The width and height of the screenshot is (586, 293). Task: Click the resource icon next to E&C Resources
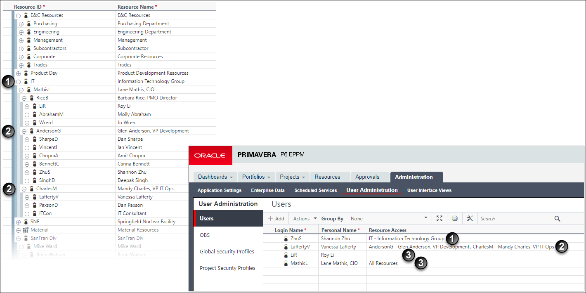coord(26,15)
